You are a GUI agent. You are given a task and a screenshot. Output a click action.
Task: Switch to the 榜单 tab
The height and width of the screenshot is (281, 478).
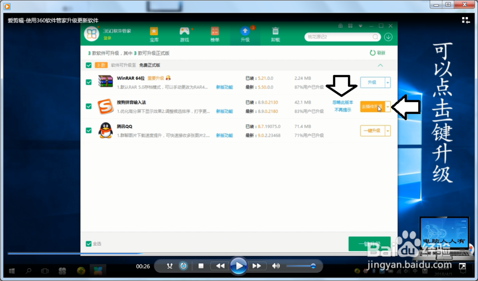[215, 34]
